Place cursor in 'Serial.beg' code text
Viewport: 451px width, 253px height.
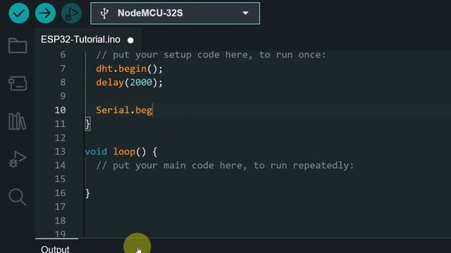point(124,110)
